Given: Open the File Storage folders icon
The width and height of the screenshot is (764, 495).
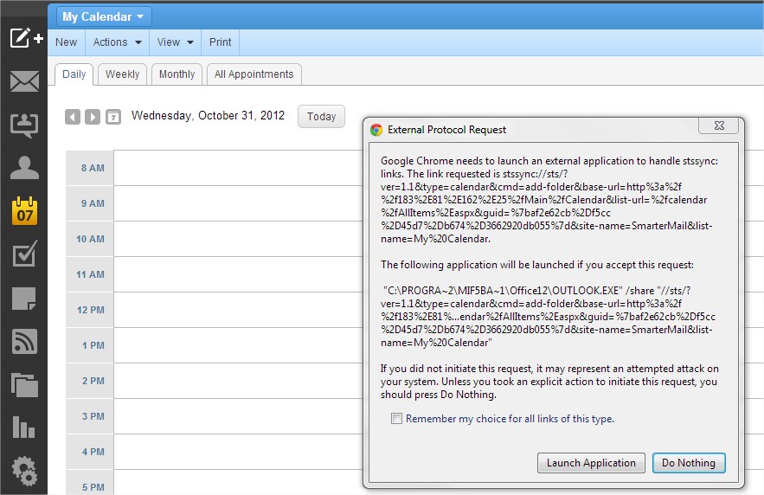Looking at the screenshot, I should coord(24,385).
